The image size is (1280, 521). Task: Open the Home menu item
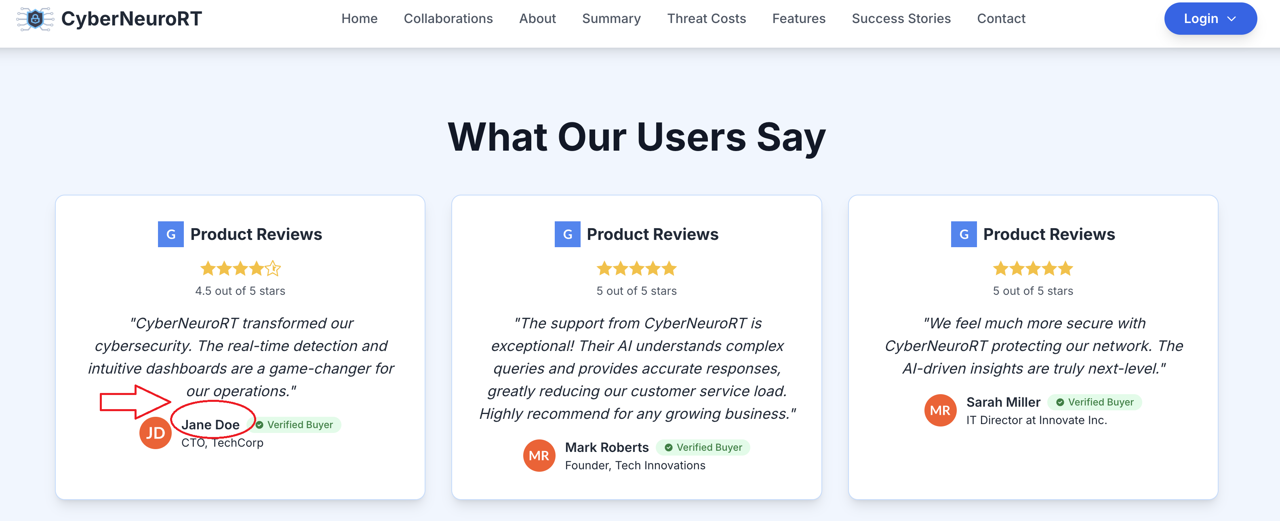tap(359, 19)
